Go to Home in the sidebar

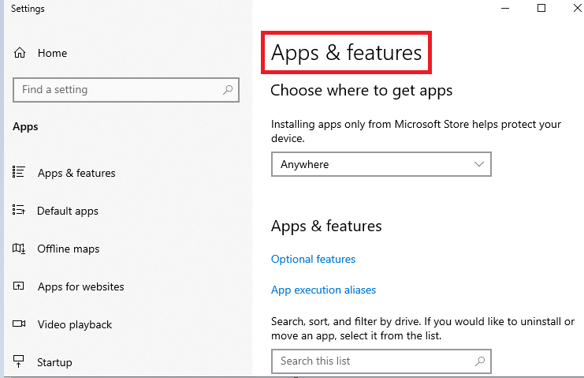pyautogui.click(x=52, y=53)
